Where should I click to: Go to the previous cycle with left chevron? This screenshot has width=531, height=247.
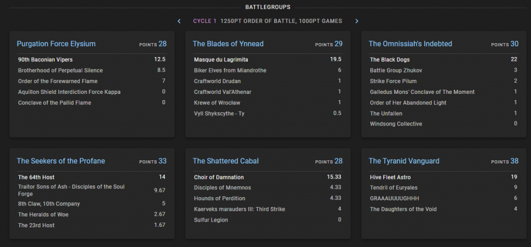tap(179, 21)
